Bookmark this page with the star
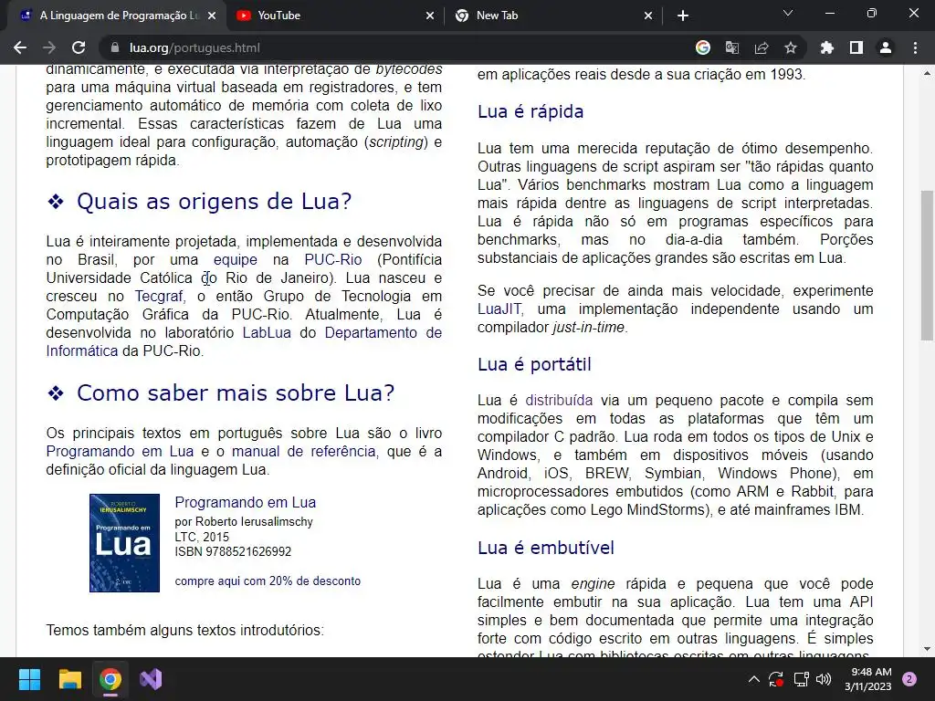Screen dimensions: 935x701 pyautogui.click(x=791, y=47)
